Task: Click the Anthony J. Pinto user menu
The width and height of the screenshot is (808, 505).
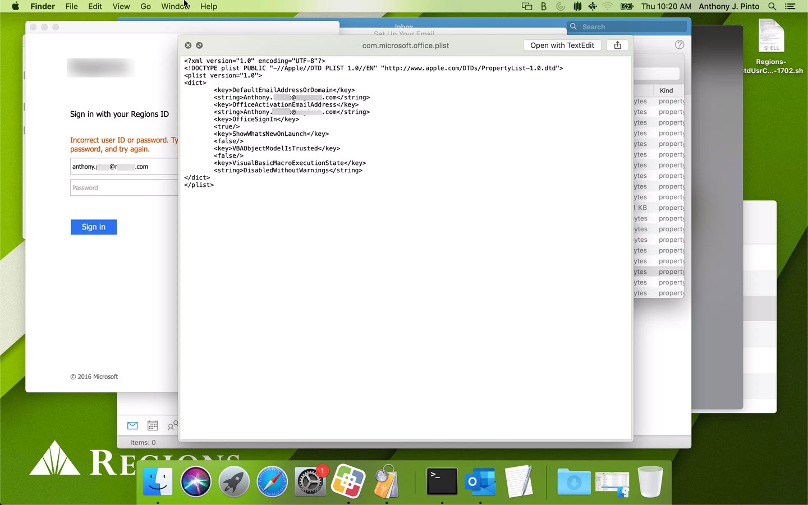Action: point(729,7)
